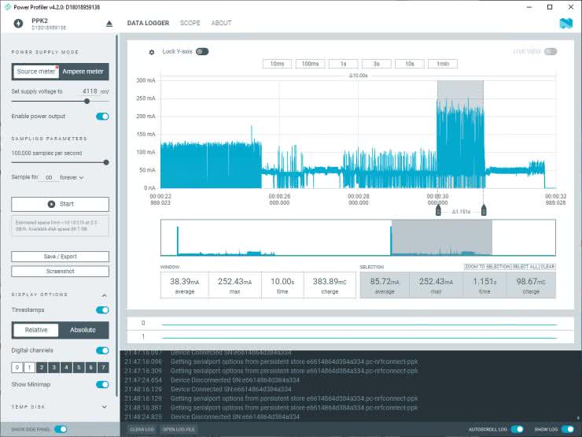Expand the Temp Disk section
Image resolution: width=582 pixels, height=437 pixels.
(105, 406)
